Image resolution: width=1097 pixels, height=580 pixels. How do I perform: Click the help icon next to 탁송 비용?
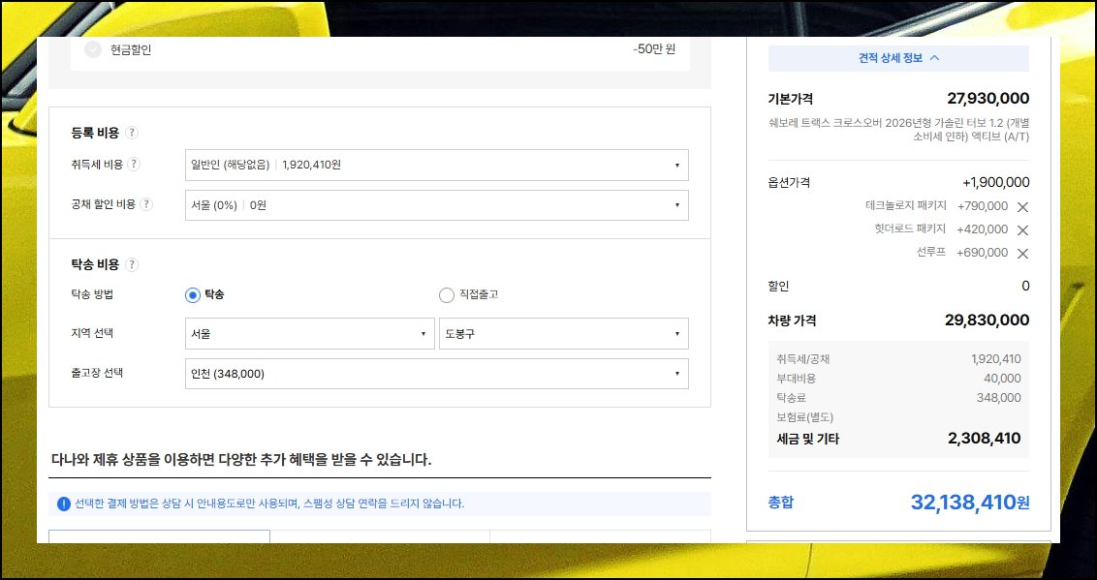tap(132, 264)
